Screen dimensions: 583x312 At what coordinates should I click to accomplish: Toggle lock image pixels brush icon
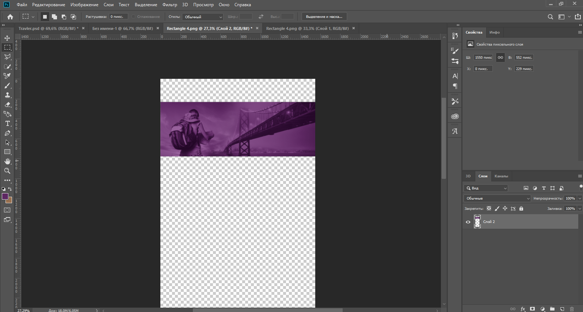pos(497,208)
